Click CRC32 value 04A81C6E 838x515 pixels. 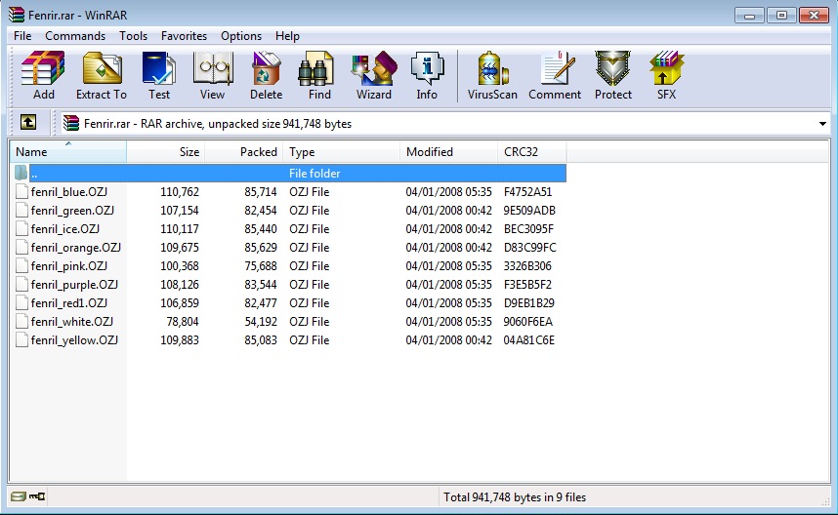[x=528, y=340]
